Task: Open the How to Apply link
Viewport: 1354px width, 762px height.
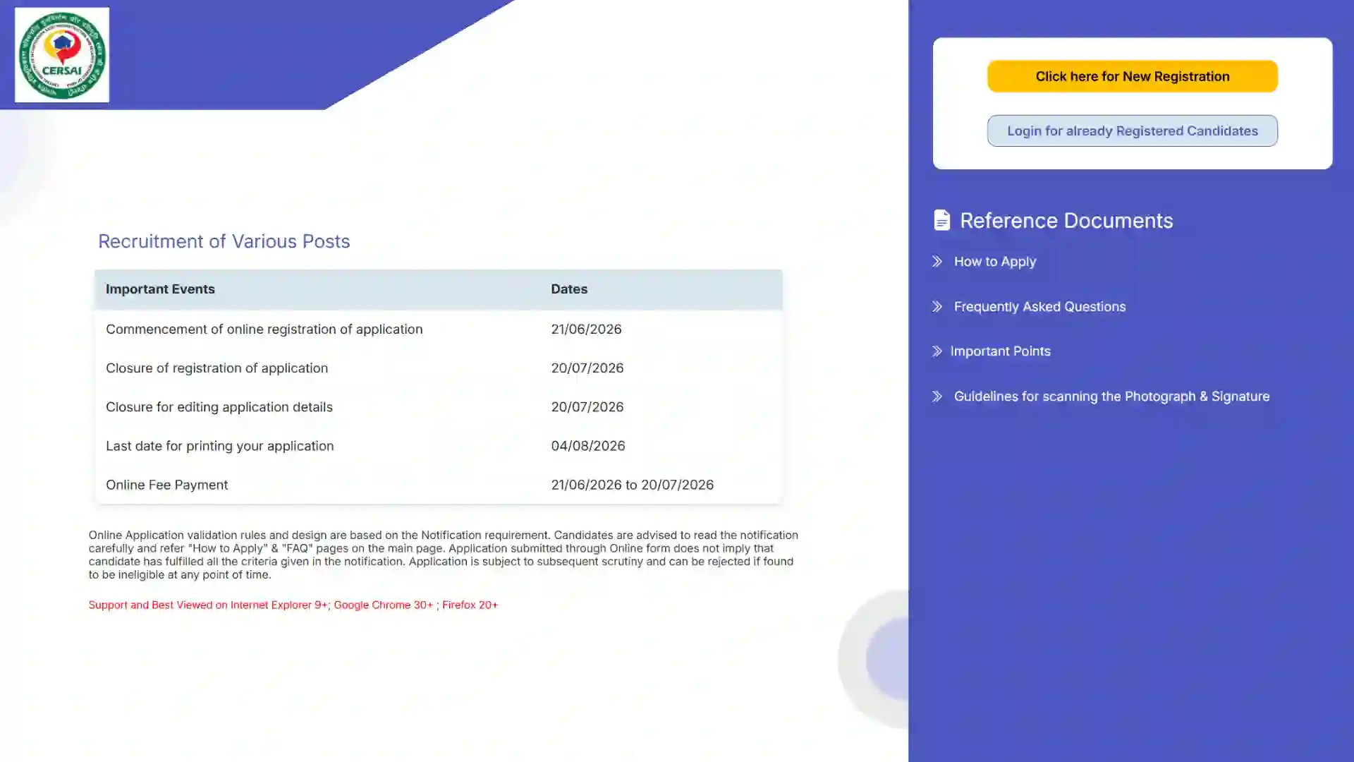Action: pyautogui.click(x=995, y=261)
